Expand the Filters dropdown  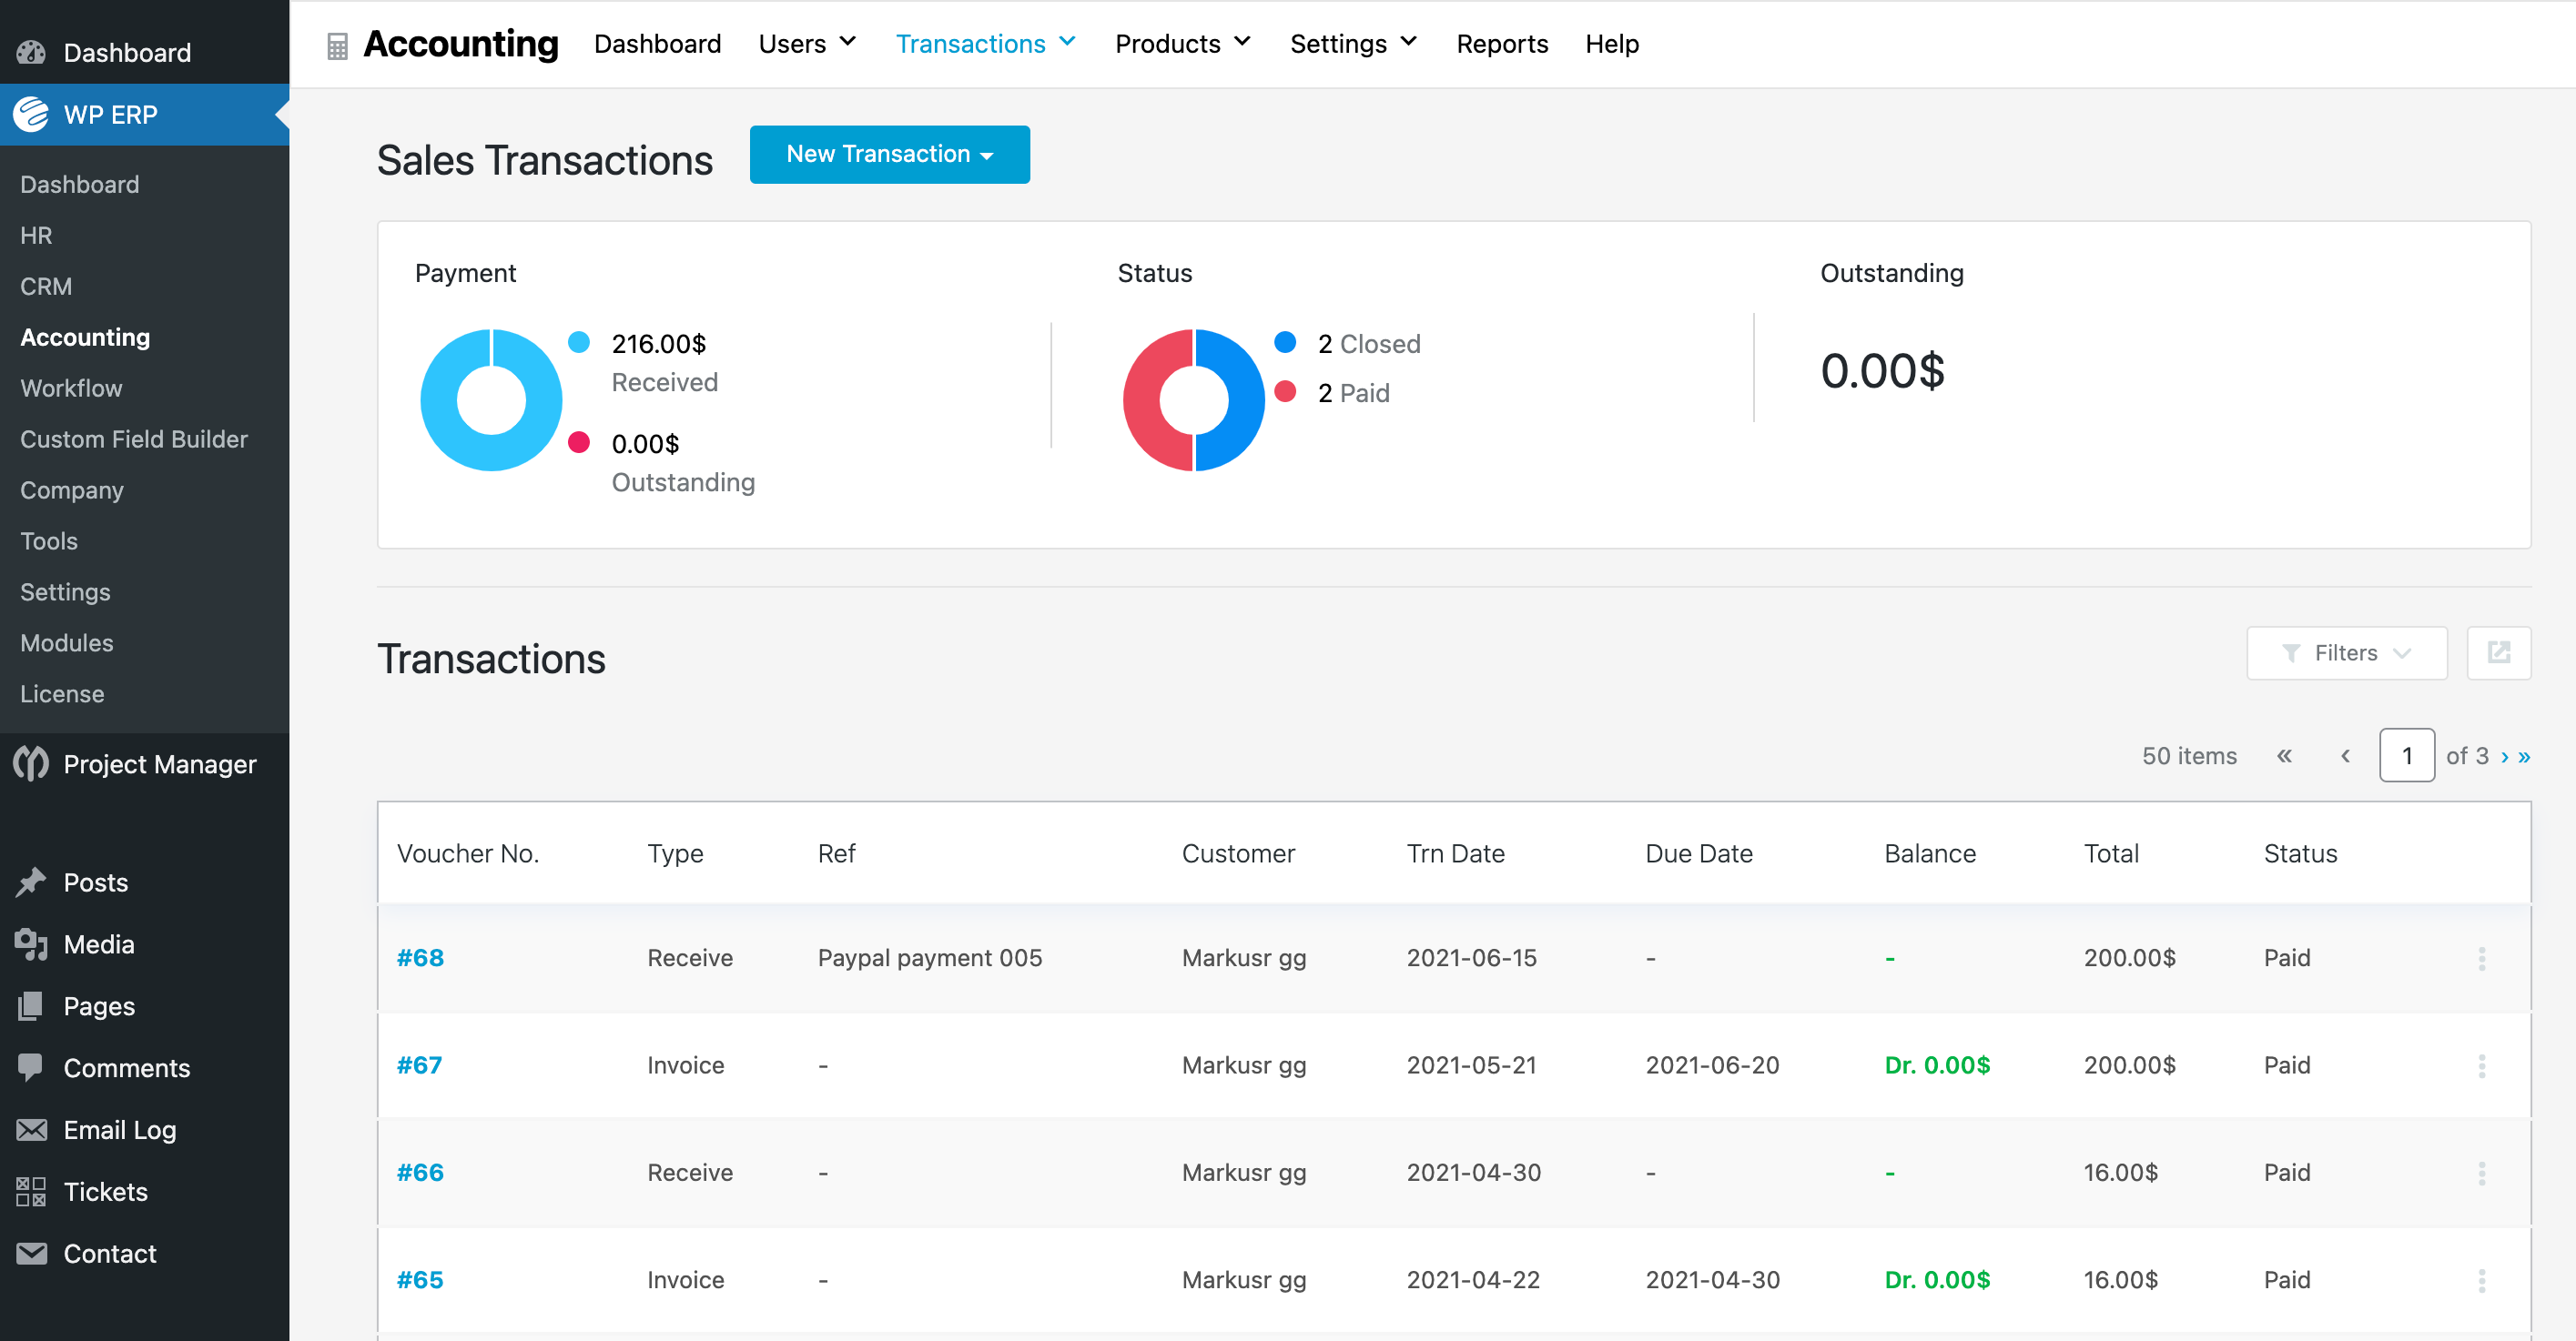[2347, 652]
